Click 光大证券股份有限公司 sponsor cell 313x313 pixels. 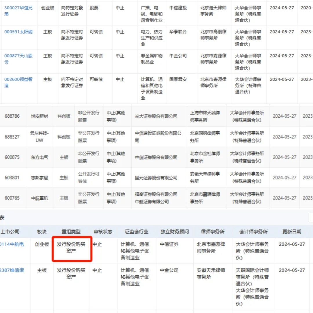[156, 116]
